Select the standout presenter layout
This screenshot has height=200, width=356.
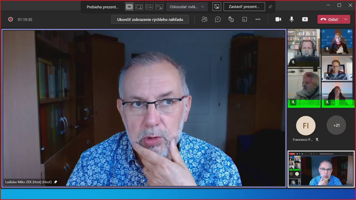139,7
